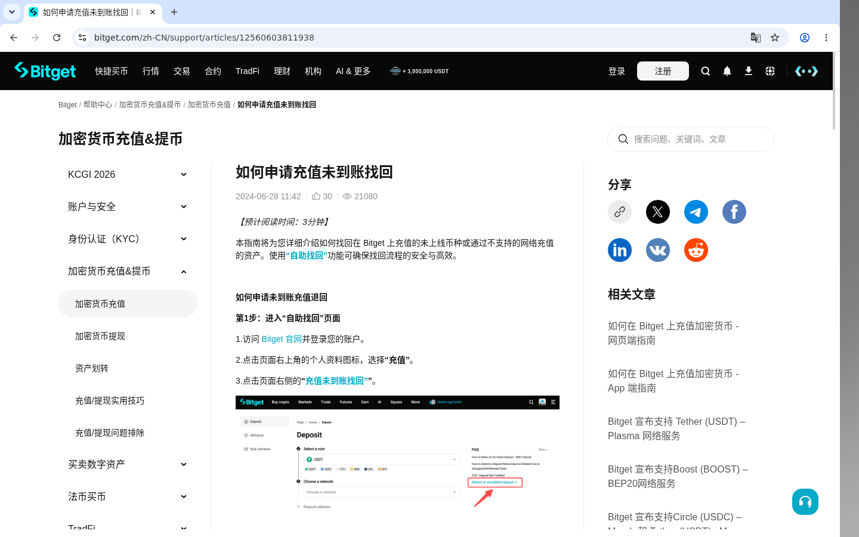Image resolution: width=859 pixels, height=537 pixels.
Task: Click 加密货币充值 breadcrumb link
Action: pos(209,104)
